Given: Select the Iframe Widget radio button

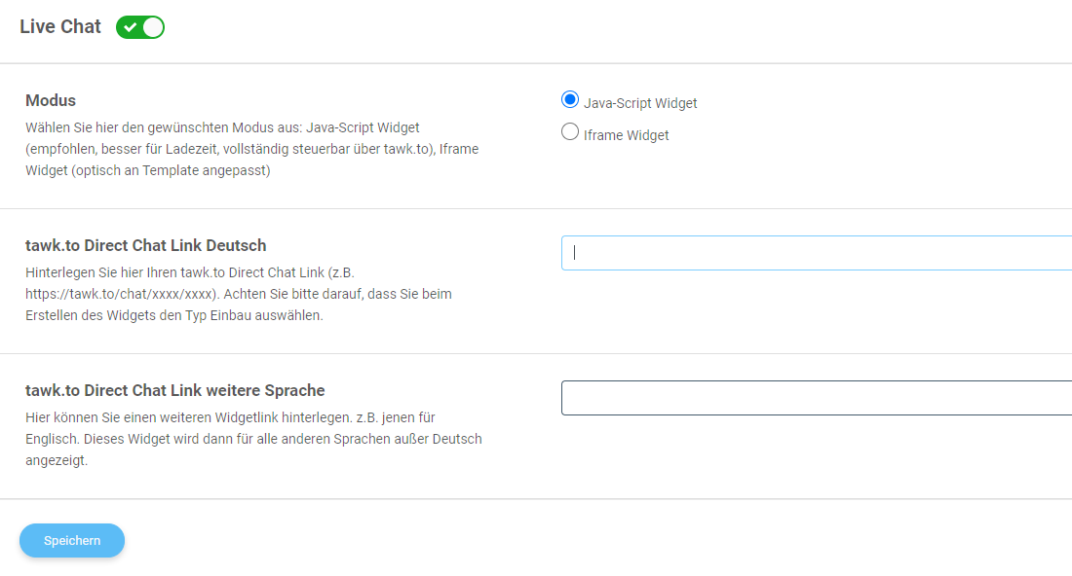Looking at the screenshot, I should (x=569, y=131).
